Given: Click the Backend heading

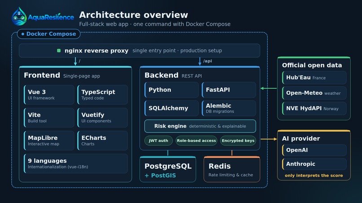Looking at the screenshot, I should (161, 75).
